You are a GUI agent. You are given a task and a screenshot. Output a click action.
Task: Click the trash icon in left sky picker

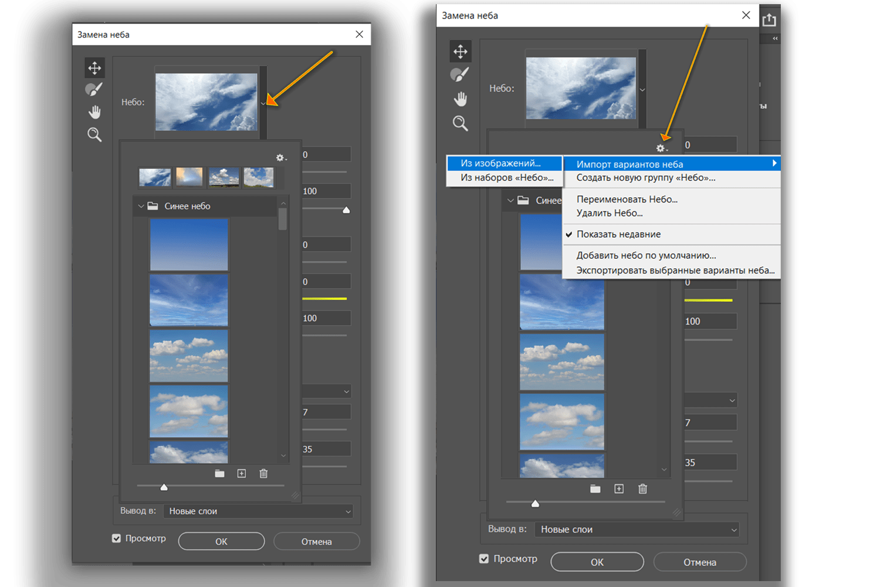pyautogui.click(x=263, y=474)
